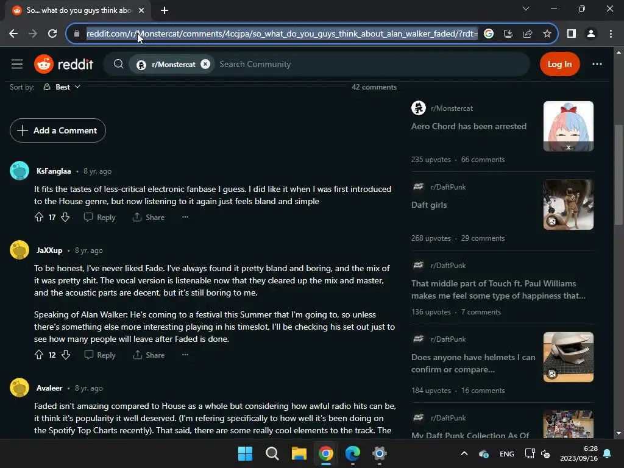Click the helmet post thumbnail
This screenshot has height=468, width=624.
569,357
